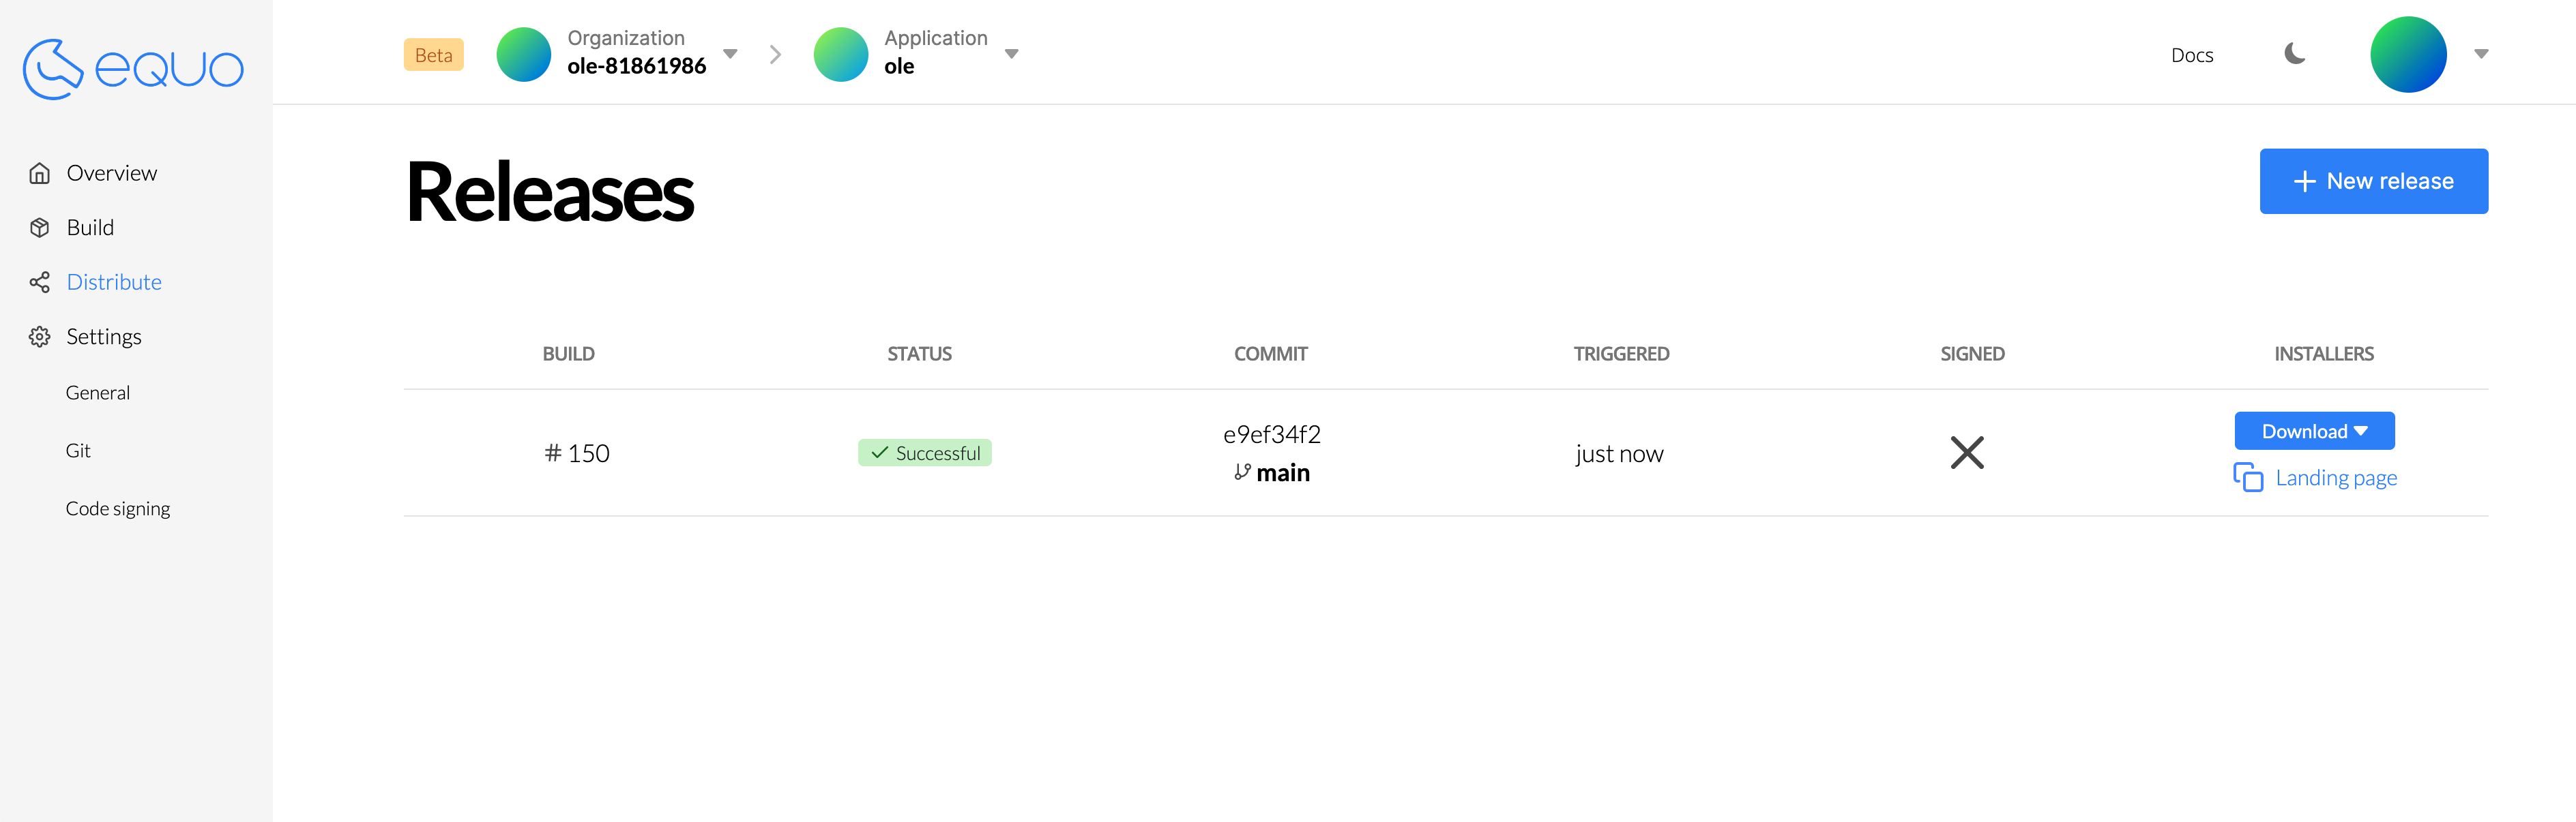Image resolution: width=2576 pixels, height=822 pixels.
Task: Open the user account menu arrow
Action: point(2481,54)
